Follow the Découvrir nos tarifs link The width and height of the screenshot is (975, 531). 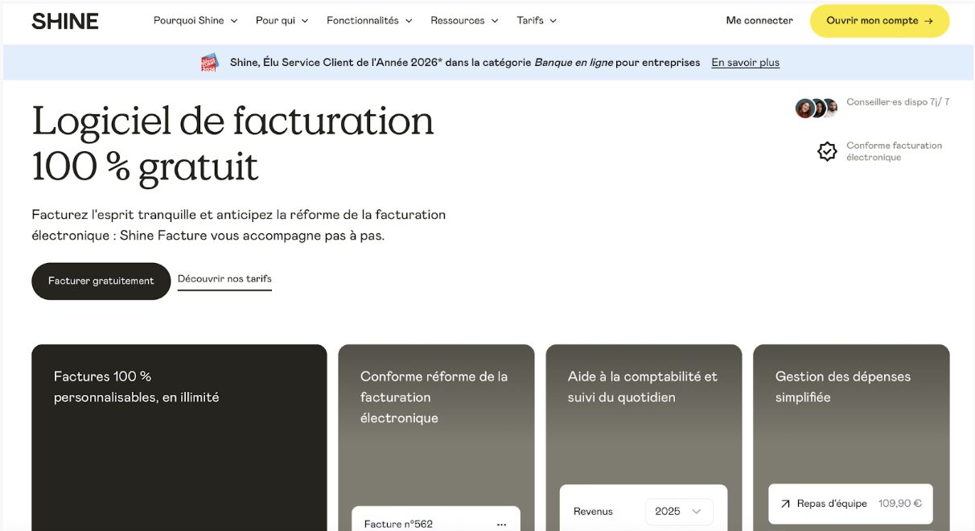[x=224, y=278]
